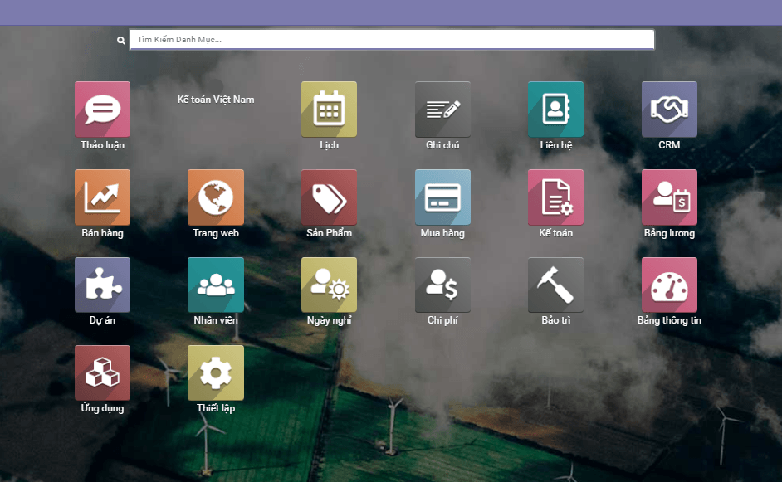Open the Ghi chú notes app

tap(442, 110)
